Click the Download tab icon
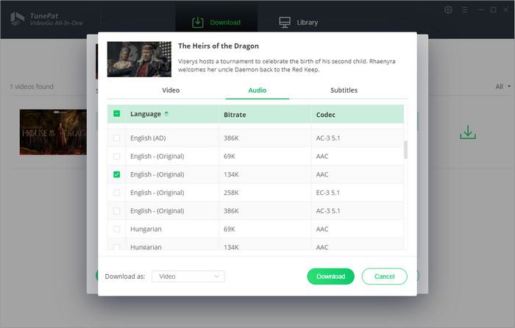This screenshot has width=515, height=328. tap(198, 22)
